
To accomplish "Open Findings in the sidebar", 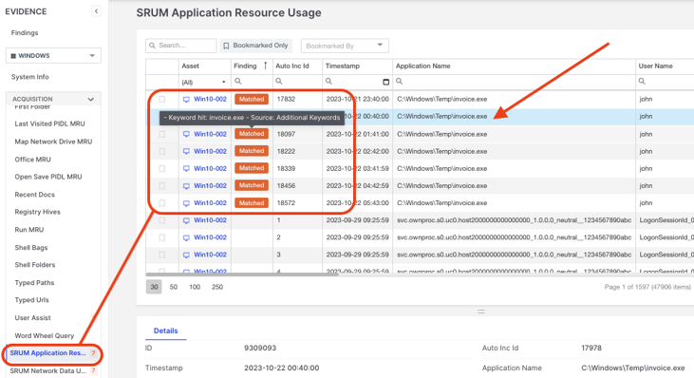I will [x=25, y=32].
